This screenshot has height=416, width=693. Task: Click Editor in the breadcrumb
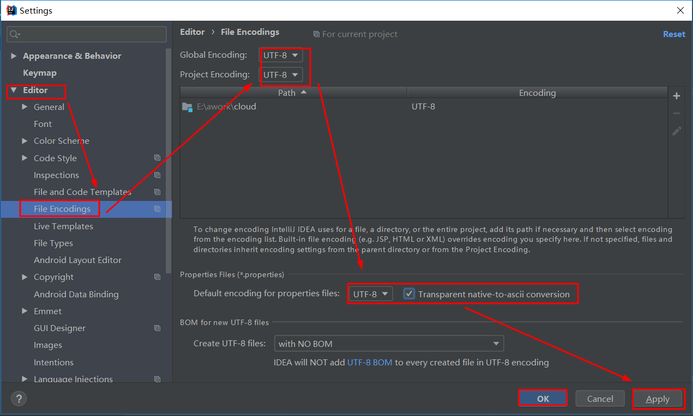tap(192, 32)
